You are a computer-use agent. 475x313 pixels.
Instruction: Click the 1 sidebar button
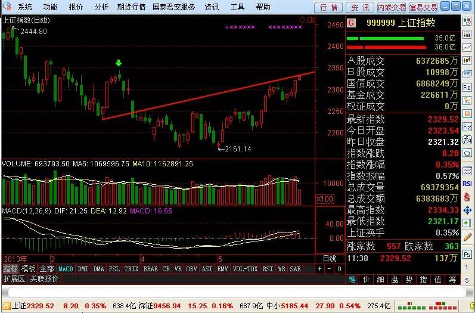click(467, 268)
